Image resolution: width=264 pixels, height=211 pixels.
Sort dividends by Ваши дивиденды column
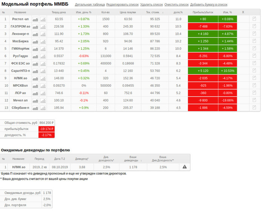click(133, 159)
